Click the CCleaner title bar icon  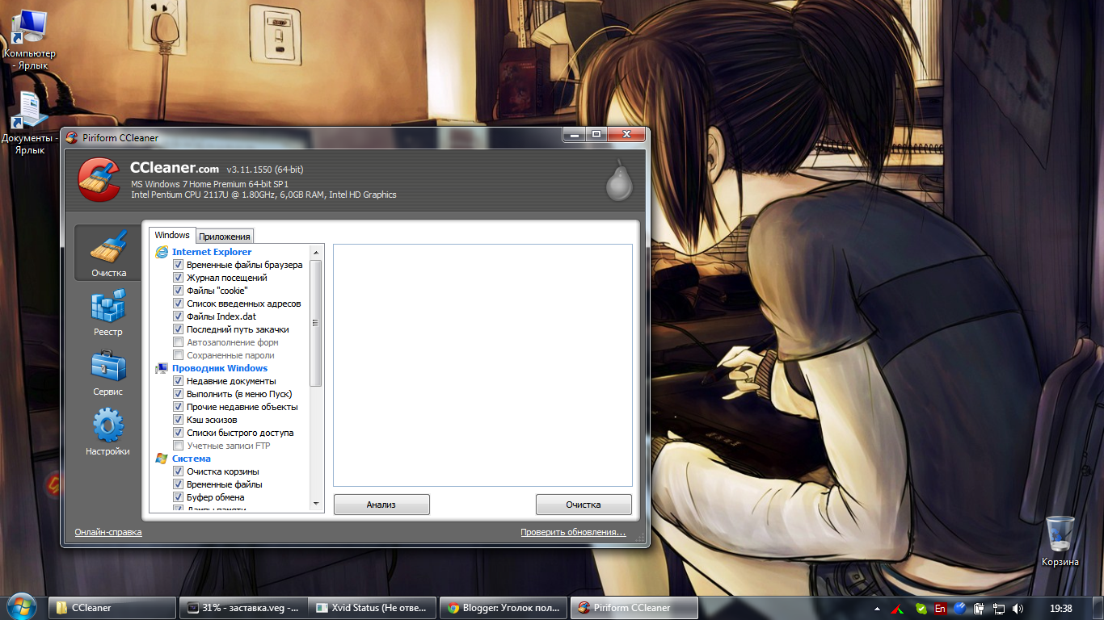72,138
